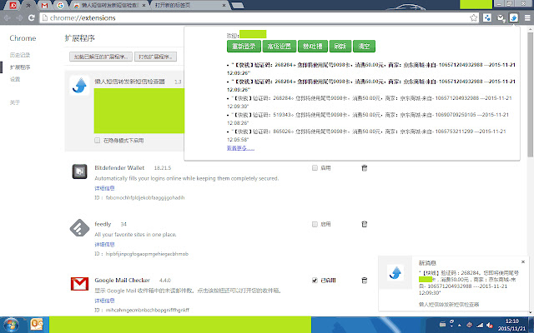Click the 懒人短信转发 extension icon in list
The image size is (534, 333).
click(79, 85)
